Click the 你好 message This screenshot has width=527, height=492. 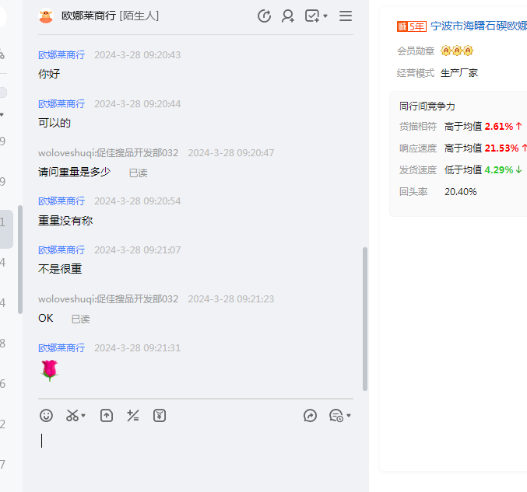49,74
